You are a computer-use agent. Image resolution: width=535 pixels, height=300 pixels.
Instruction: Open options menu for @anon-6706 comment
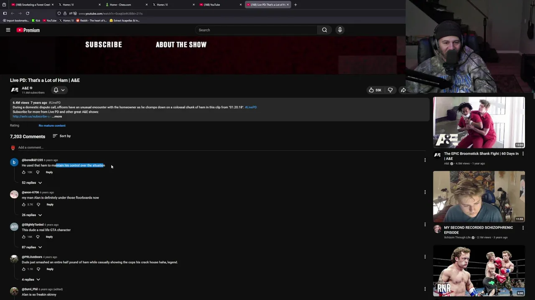[x=425, y=192]
